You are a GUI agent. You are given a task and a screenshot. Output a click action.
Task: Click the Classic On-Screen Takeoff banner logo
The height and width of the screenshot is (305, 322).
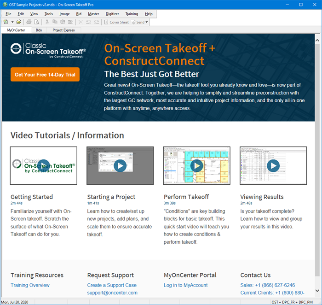pos(48,50)
